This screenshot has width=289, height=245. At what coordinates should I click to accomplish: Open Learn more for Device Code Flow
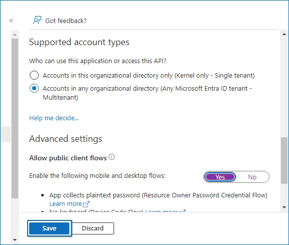[x=162, y=211]
